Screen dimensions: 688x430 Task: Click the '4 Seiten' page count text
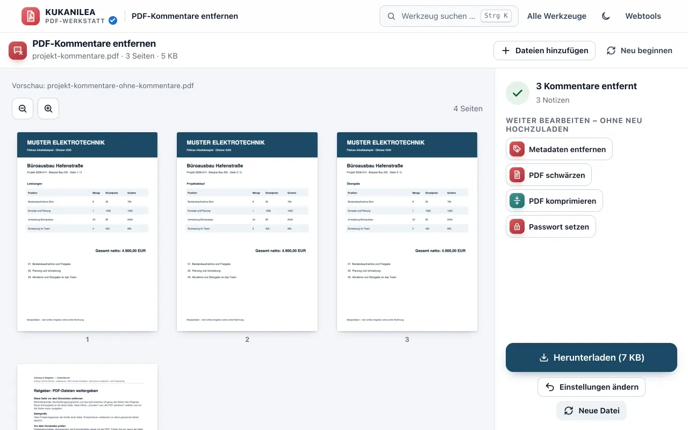tap(468, 109)
